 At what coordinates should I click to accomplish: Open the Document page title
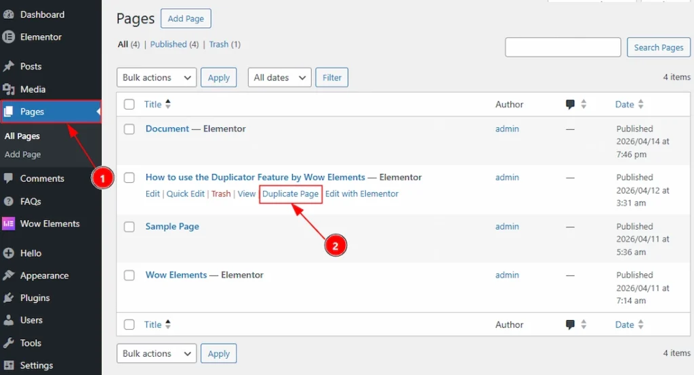167,129
